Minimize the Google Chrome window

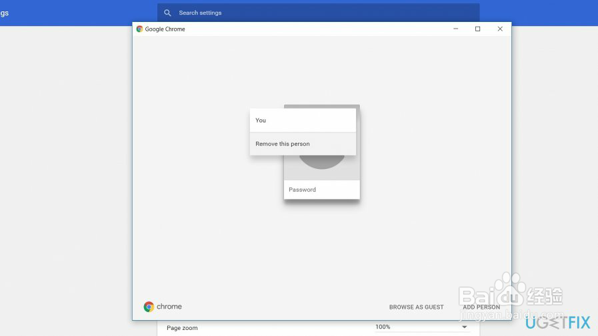click(x=456, y=29)
